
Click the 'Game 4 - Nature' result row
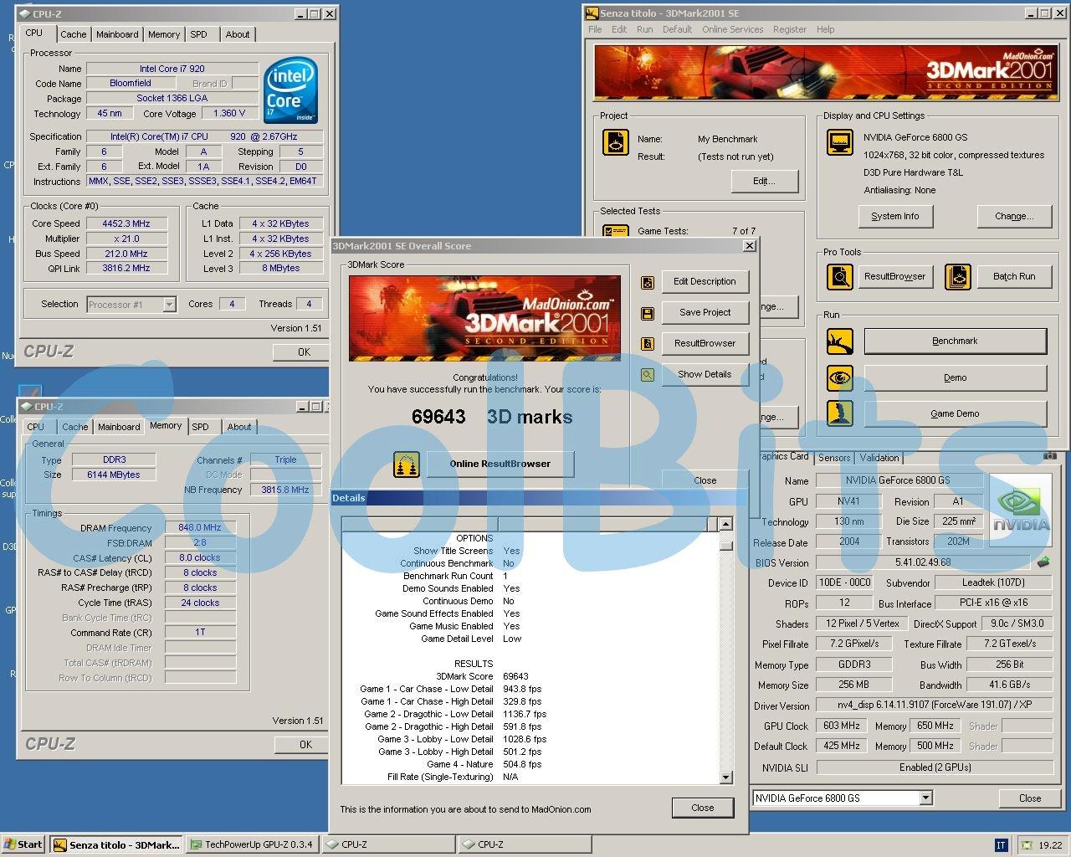click(484, 764)
